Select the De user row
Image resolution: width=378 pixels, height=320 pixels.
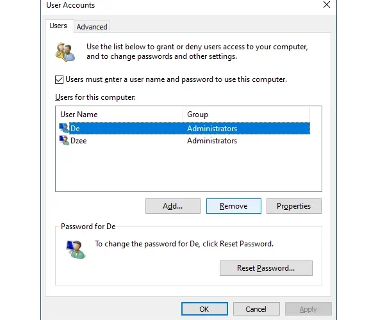[185, 129]
